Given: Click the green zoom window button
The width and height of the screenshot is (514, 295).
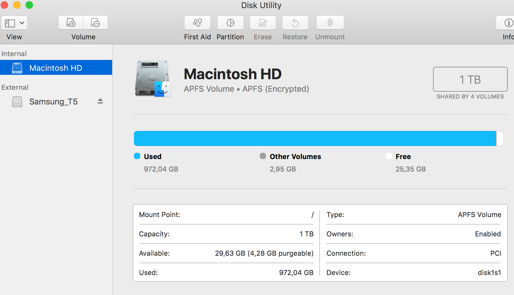Looking at the screenshot, I should pos(29,5).
